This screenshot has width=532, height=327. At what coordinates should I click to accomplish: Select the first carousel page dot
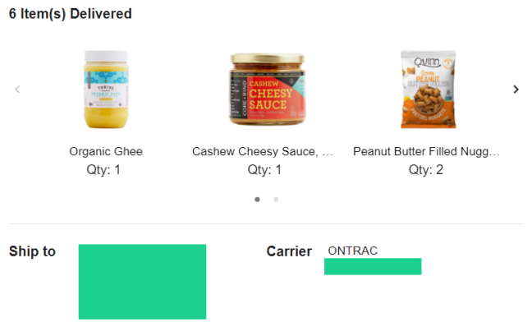(257, 200)
